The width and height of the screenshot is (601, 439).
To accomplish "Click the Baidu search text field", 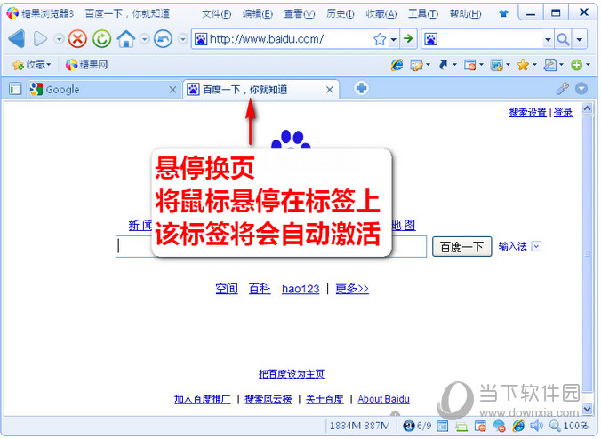I will click(271, 246).
